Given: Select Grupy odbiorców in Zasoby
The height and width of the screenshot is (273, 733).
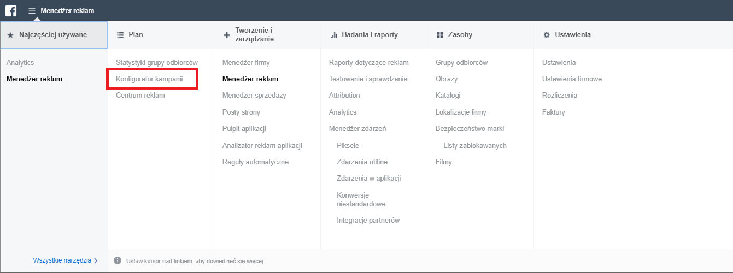Looking at the screenshot, I should coord(461,63).
